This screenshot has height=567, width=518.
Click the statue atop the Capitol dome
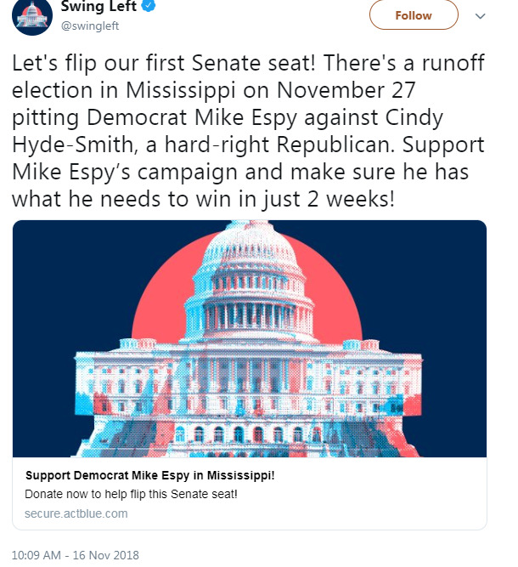(250, 230)
